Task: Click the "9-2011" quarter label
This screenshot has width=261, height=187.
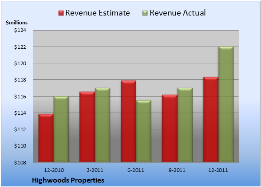Action: pyautogui.click(x=177, y=170)
